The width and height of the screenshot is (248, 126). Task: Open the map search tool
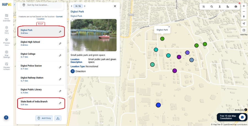[212, 7]
